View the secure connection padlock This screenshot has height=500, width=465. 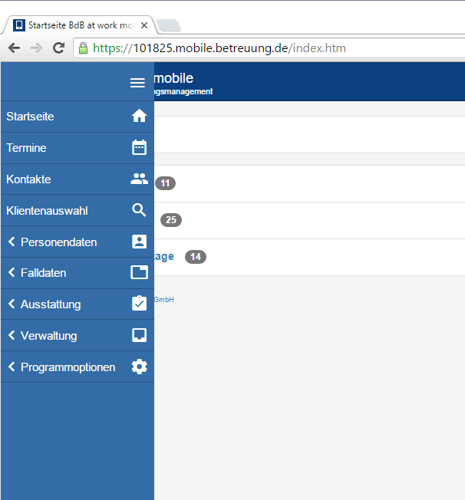pyautogui.click(x=84, y=48)
